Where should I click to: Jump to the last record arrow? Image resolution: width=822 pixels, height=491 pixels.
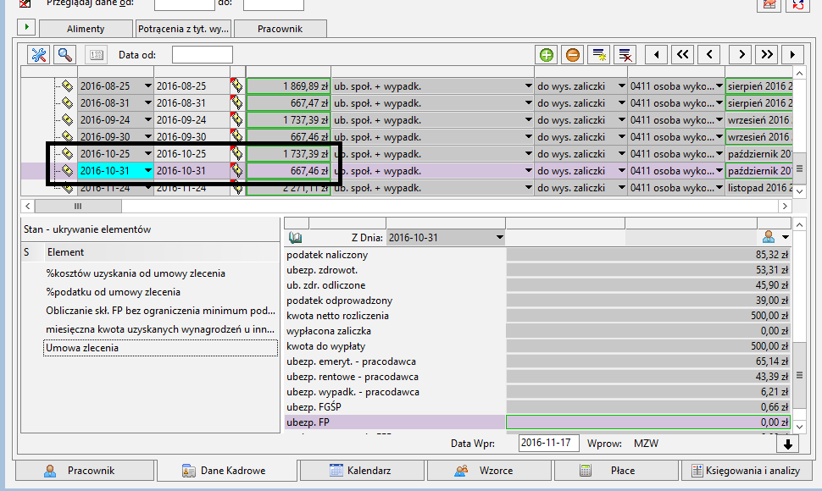point(792,55)
